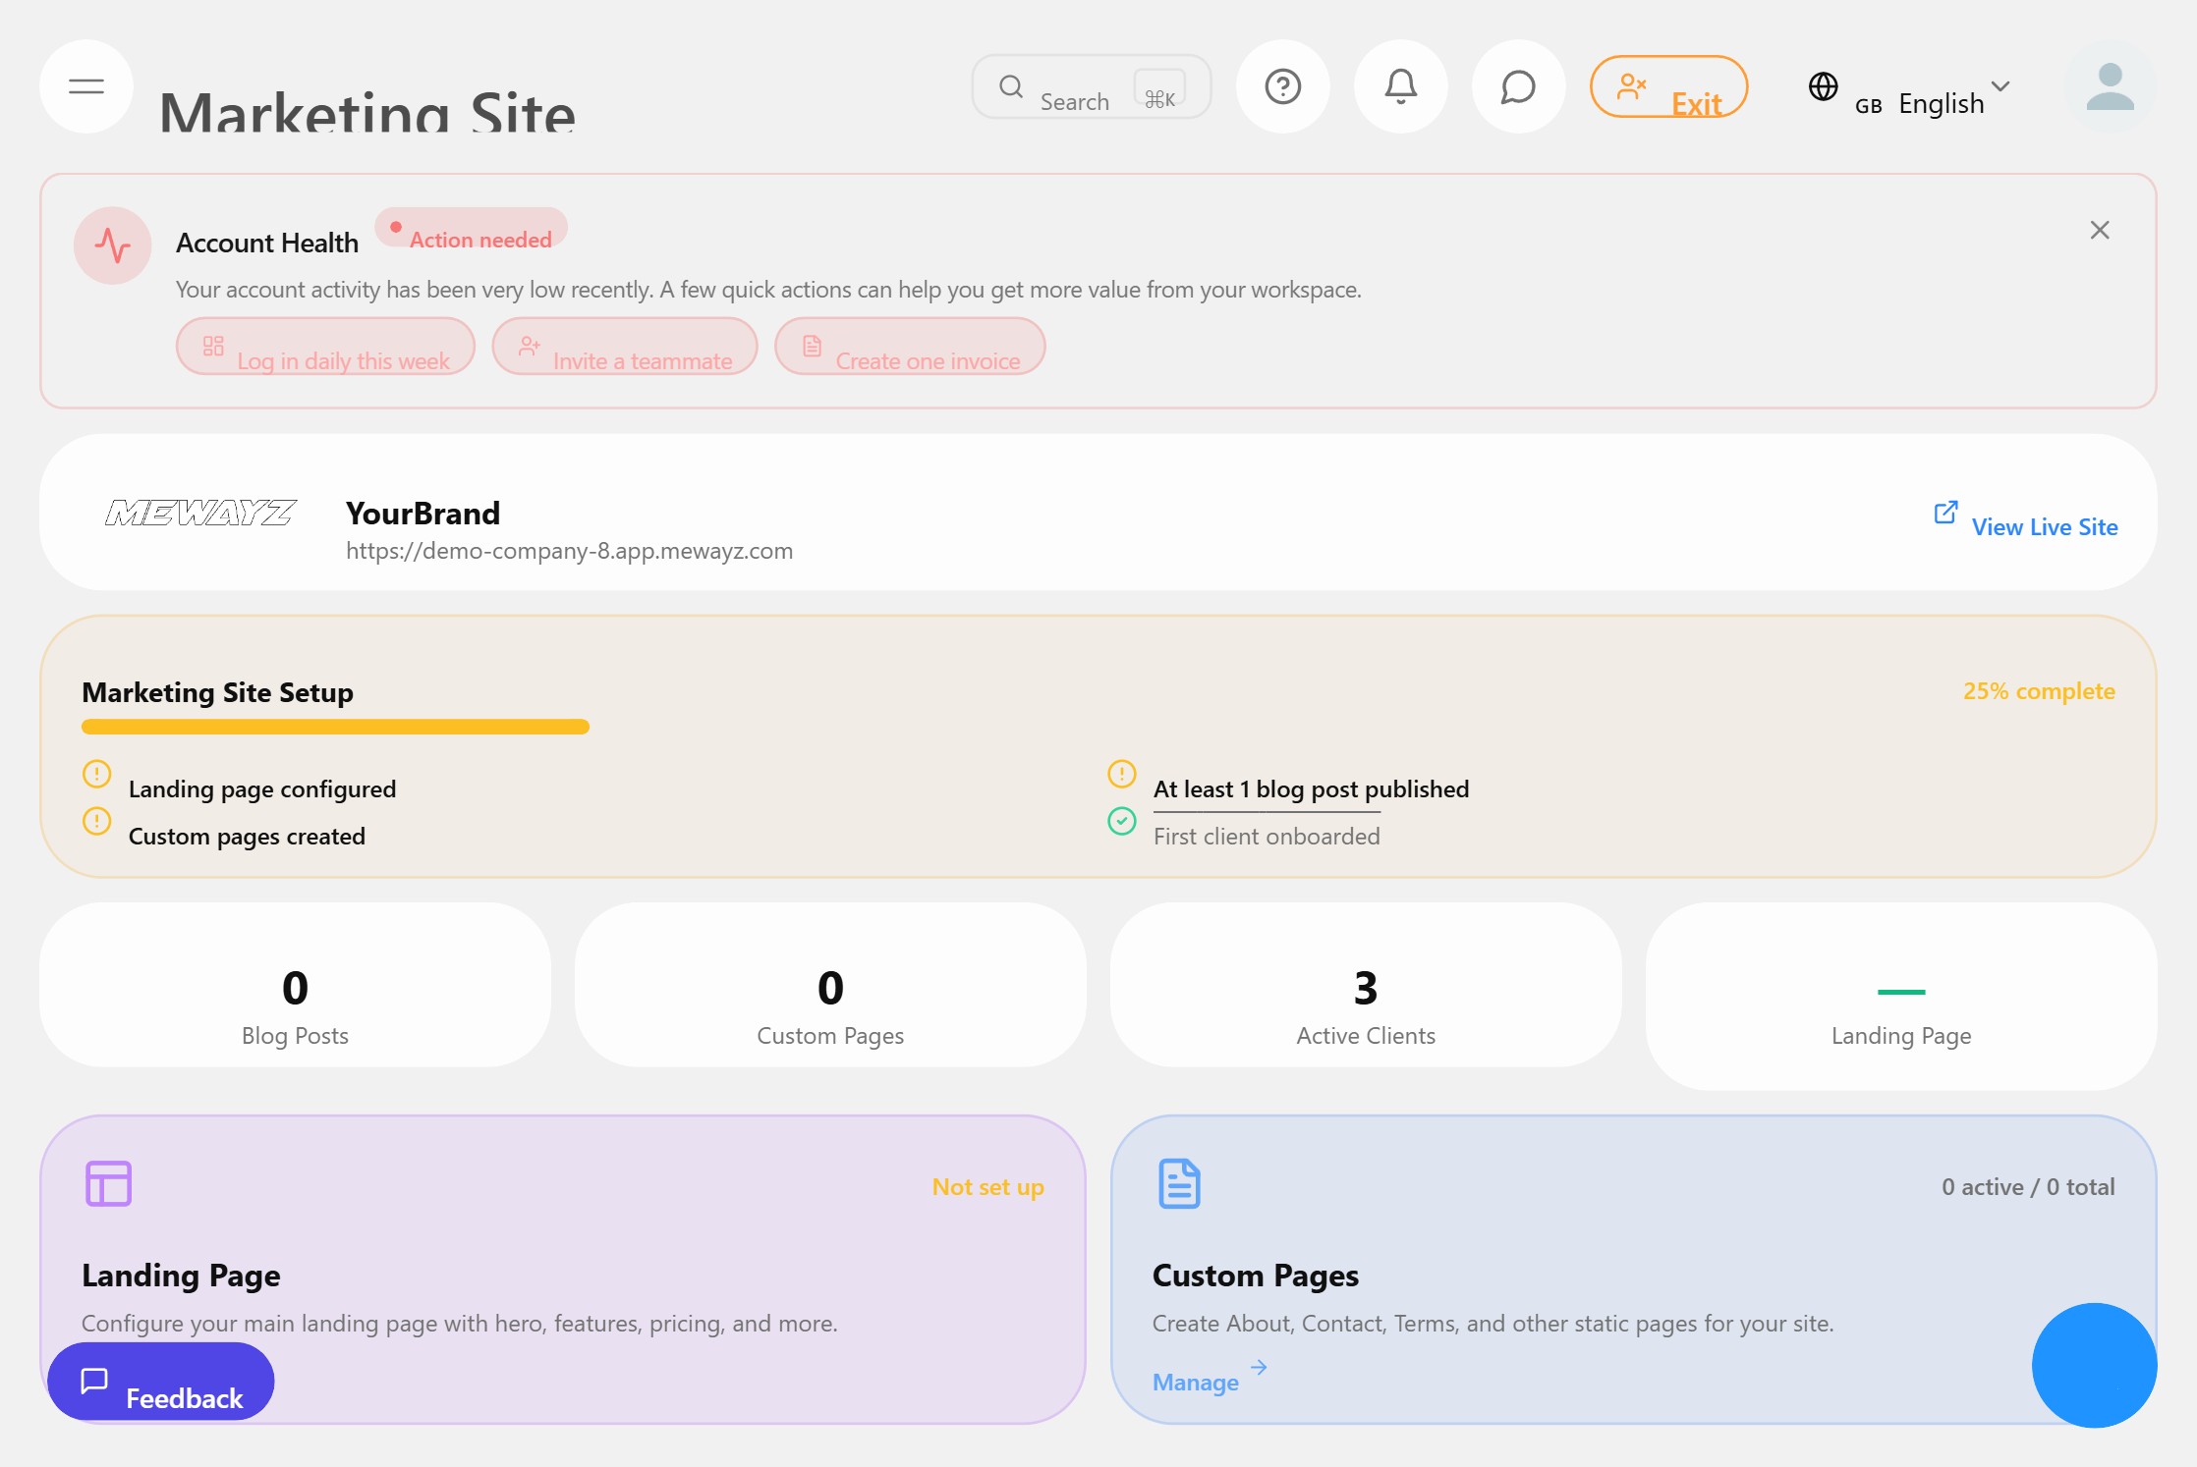Click the Custom Pages document icon
The width and height of the screenshot is (2197, 1467).
click(1178, 1184)
